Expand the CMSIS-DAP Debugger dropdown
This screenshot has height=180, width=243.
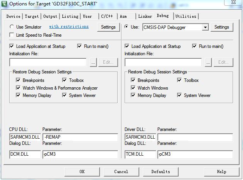[205, 27]
